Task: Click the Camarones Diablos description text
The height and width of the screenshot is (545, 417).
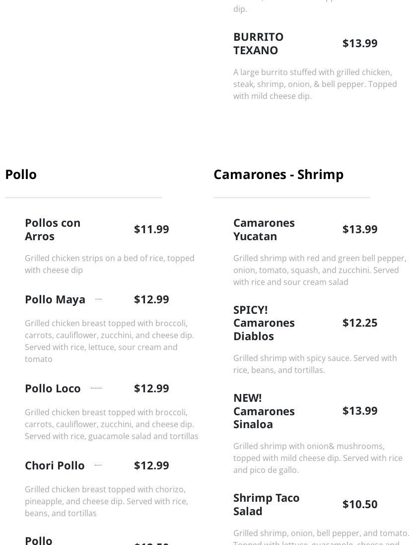Action: pyautogui.click(x=315, y=364)
